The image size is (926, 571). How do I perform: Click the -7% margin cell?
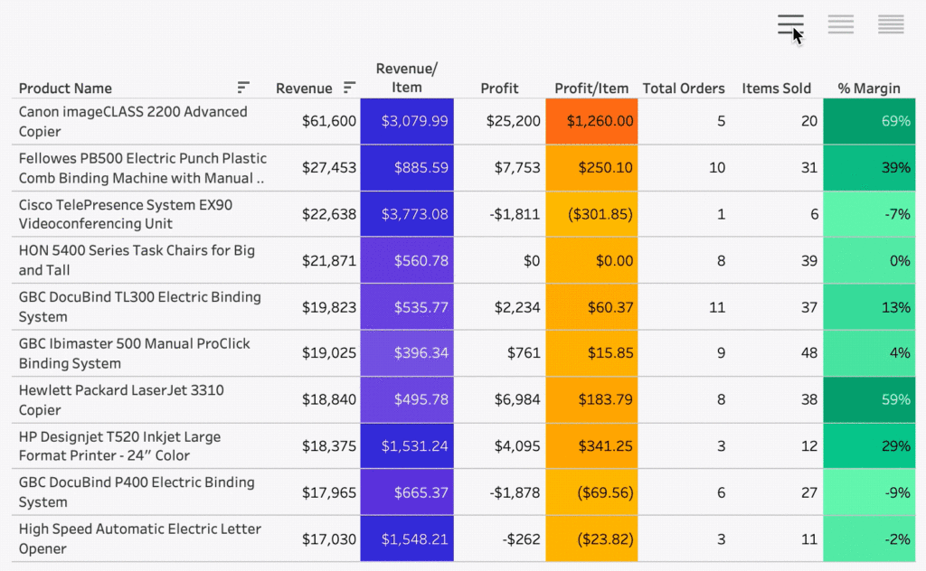click(x=869, y=214)
